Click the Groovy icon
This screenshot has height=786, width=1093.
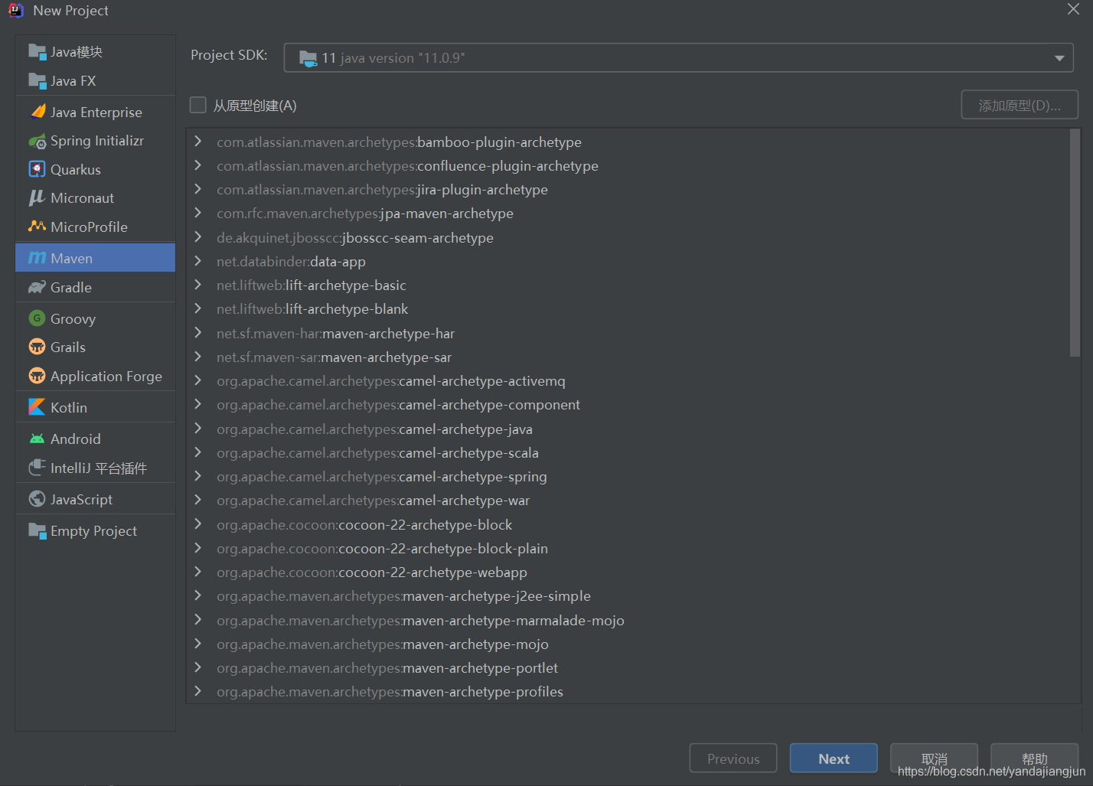click(37, 318)
